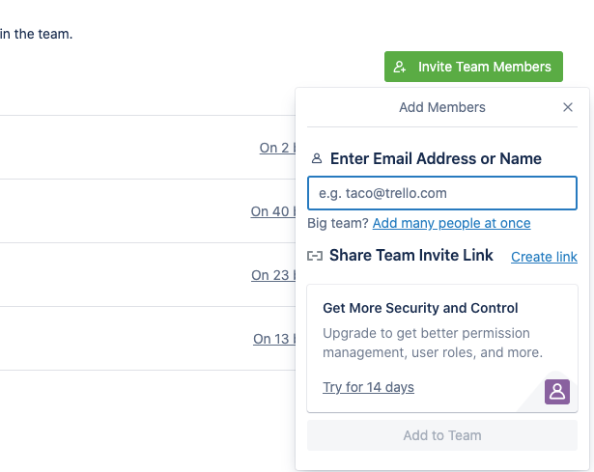Image resolution: width=594 pixels, height=472 pixels.
Task: Open the "On 23" boards link
Action: [x=272, y=275]
